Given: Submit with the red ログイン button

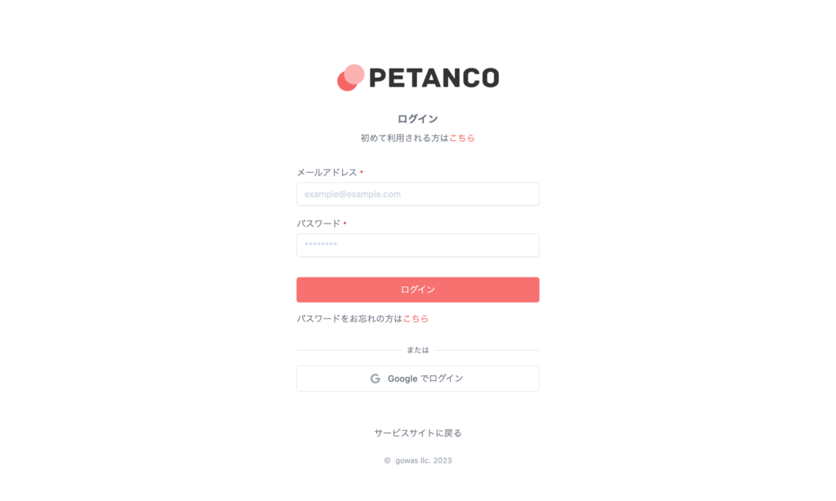Looking at the screenshot, I should 418,290.
